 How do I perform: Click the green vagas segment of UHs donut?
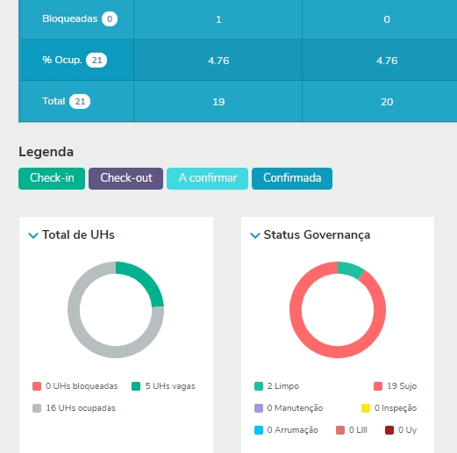coord(145,279)
